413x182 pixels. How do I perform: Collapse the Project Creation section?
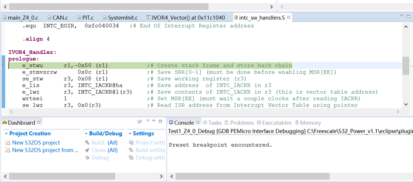coord(6,134)
